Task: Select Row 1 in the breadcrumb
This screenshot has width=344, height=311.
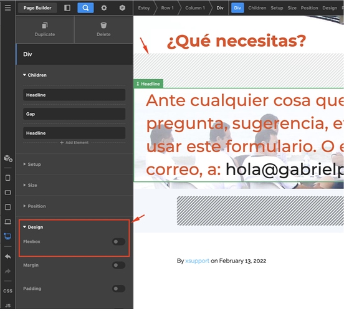Action: click(167, 8)
